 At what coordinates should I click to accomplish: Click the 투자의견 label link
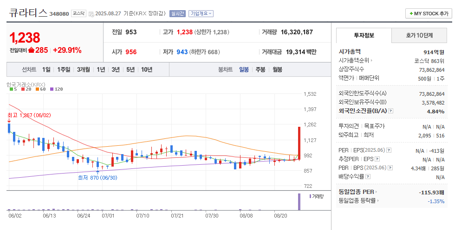(x=349, y=126)
